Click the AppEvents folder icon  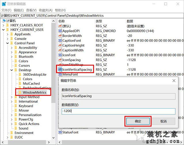(11, 34)
